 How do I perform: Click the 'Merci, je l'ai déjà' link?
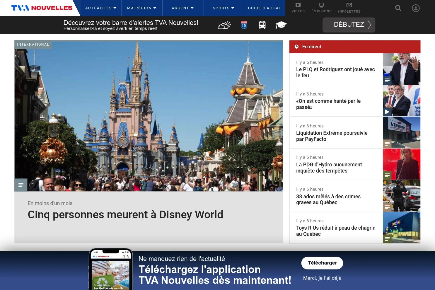[x=322, y=278]
